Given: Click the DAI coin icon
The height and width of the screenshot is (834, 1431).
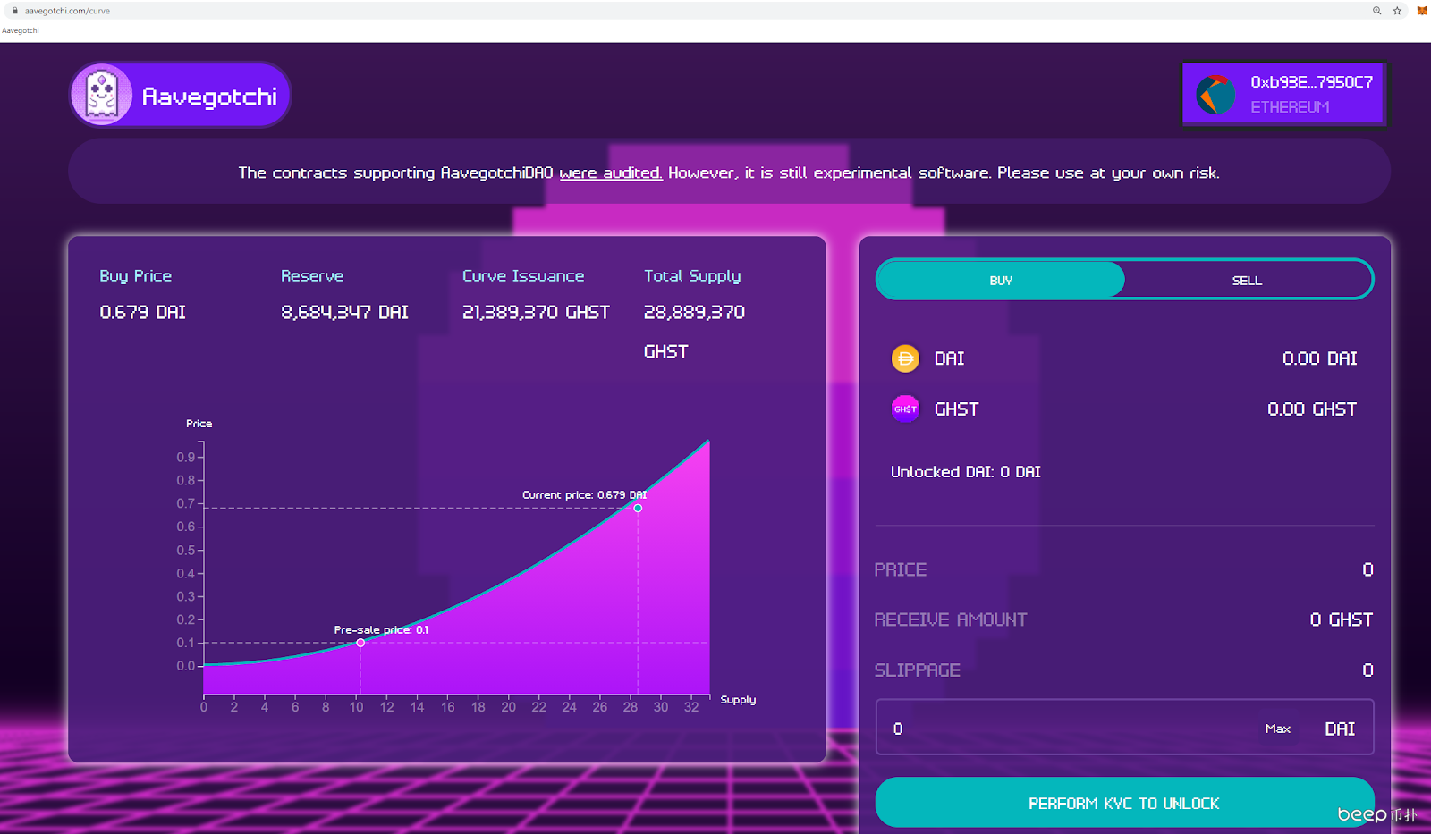Looking at the screenshot, I should tap(905, 358).
